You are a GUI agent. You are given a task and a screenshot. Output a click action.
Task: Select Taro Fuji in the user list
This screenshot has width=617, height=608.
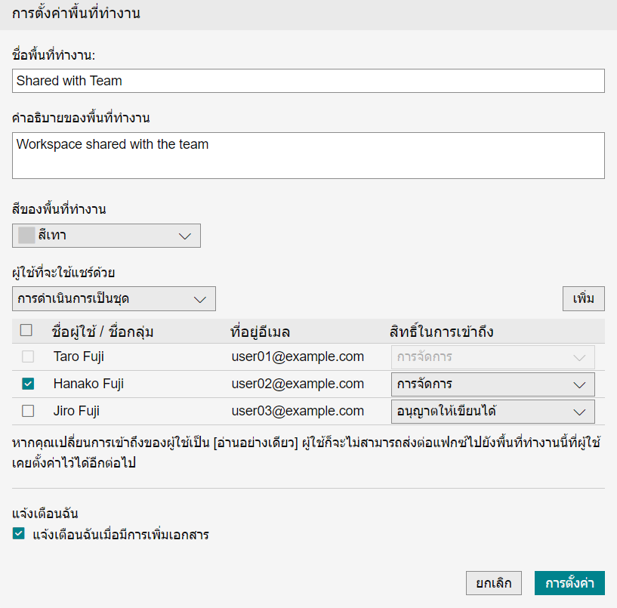[x=78, y=356]
